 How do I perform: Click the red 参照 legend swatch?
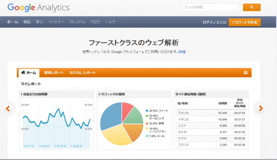[x=147, y=123]
